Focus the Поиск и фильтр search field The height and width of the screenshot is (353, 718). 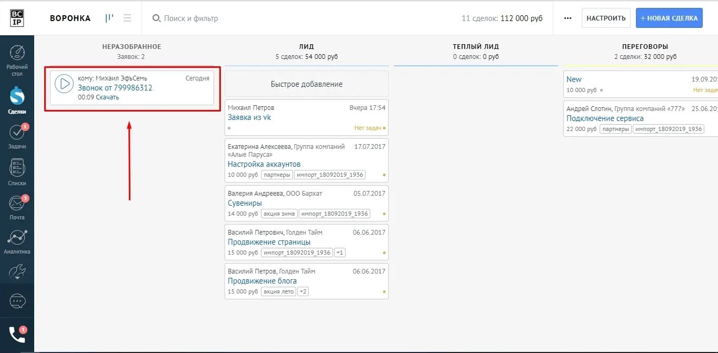pos(191,18)
